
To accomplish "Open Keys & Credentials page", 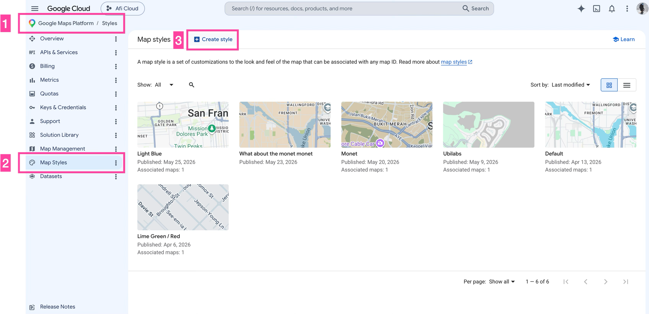I will point(63,107).
